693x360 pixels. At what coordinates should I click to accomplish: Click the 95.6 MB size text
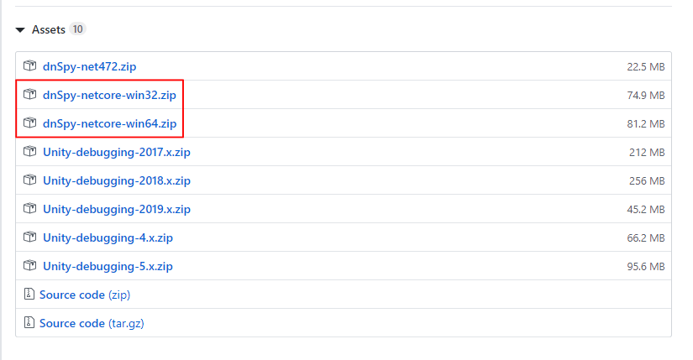646,267
